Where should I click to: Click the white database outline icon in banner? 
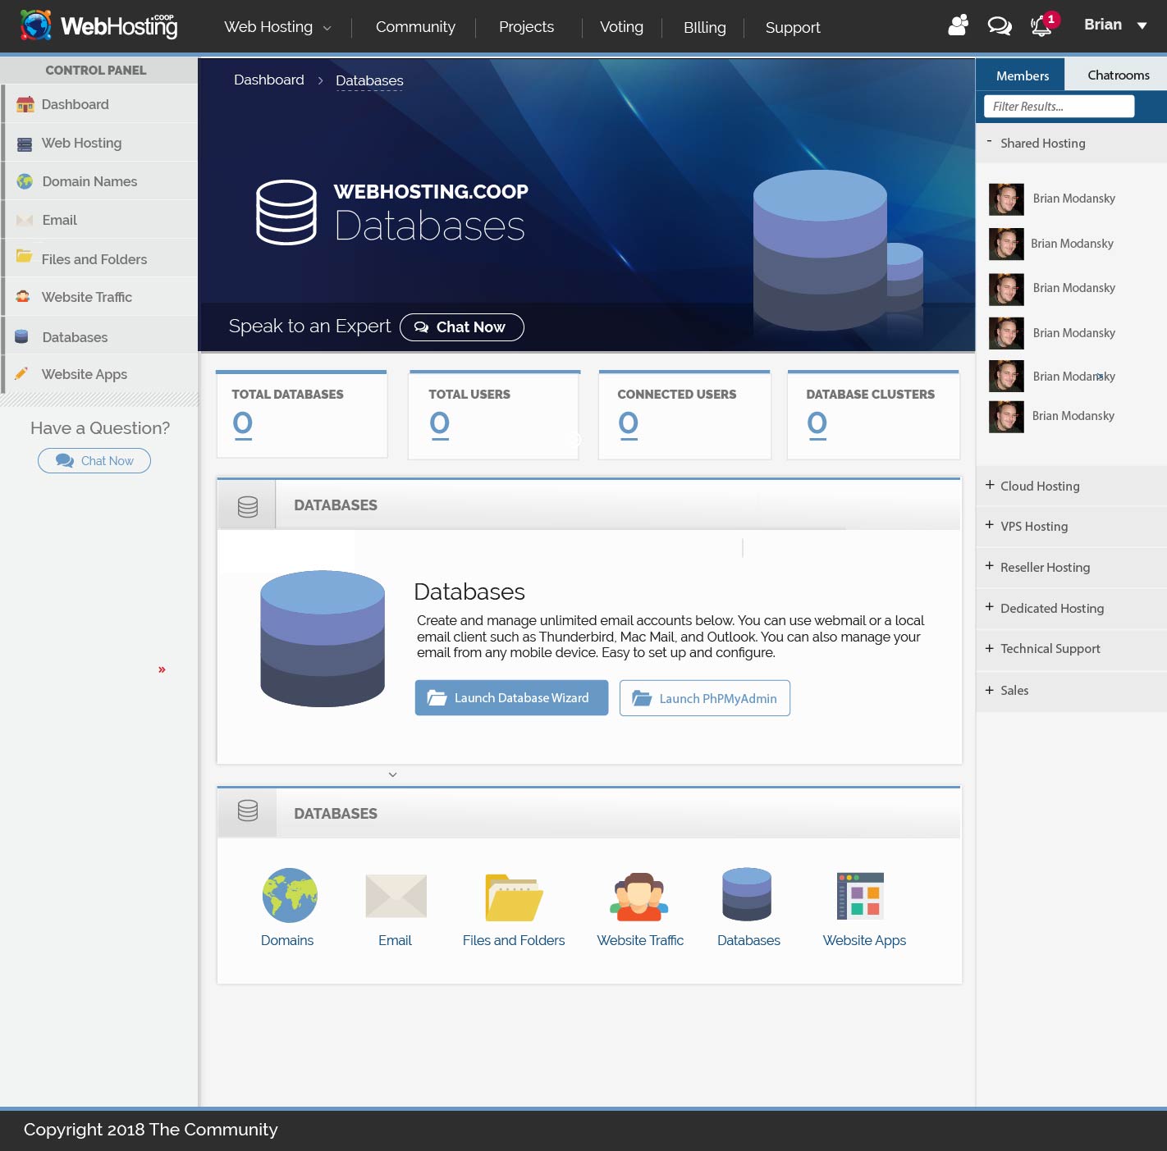286,212
